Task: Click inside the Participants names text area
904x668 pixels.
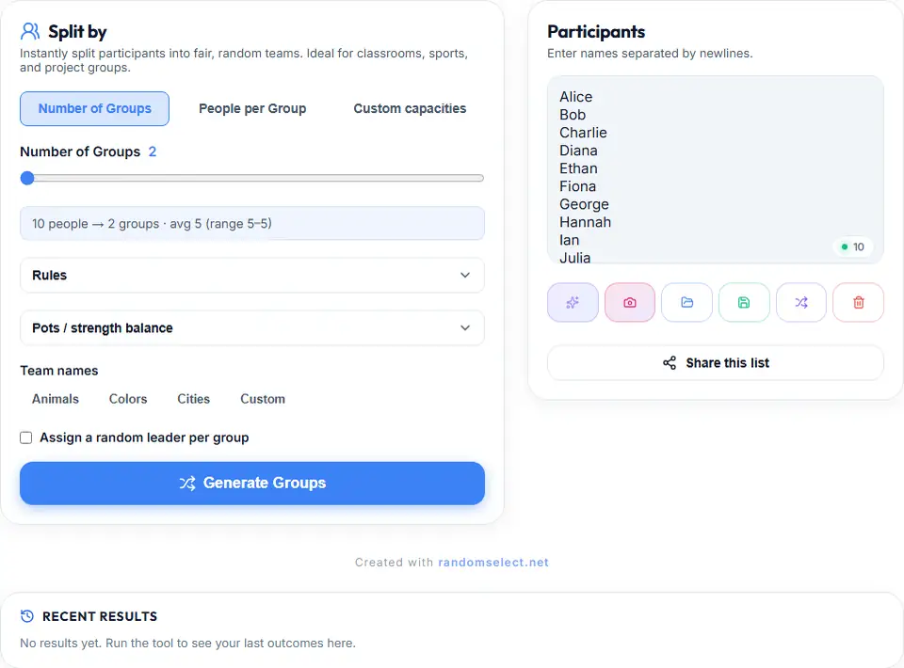Action: (x=716, y=170)
